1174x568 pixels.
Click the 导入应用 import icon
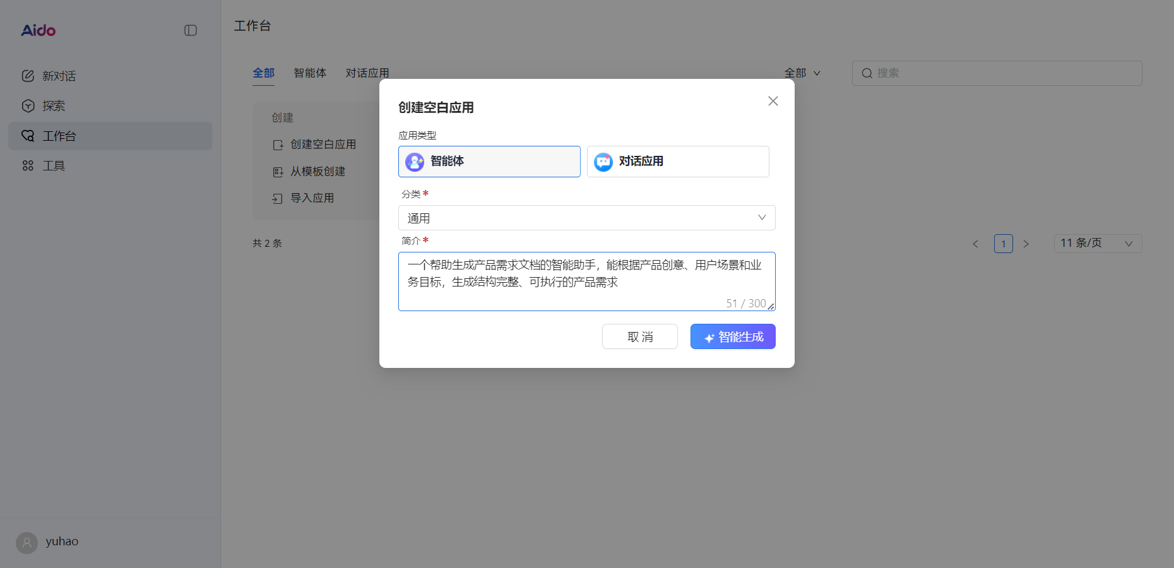[x=278, y=198]
